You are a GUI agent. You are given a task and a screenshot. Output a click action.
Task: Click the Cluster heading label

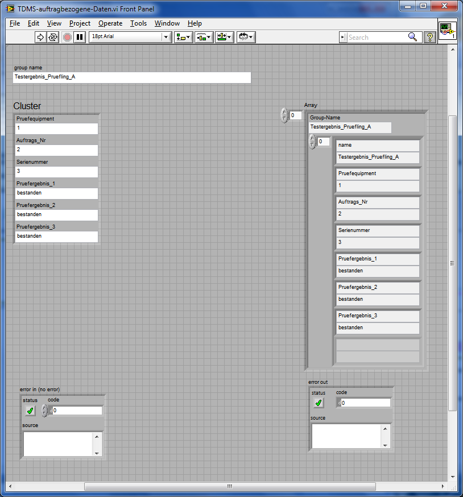[27, 106]
